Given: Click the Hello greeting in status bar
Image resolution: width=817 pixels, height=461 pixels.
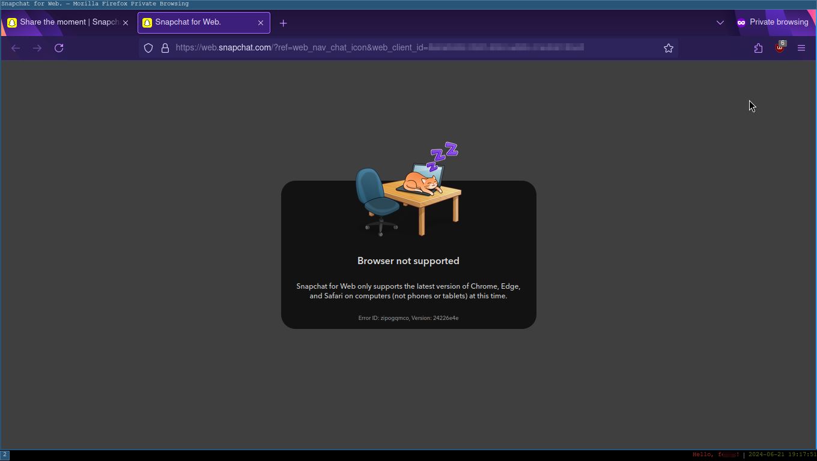Looking at the screenshot, I should click(x=716, y=455).
